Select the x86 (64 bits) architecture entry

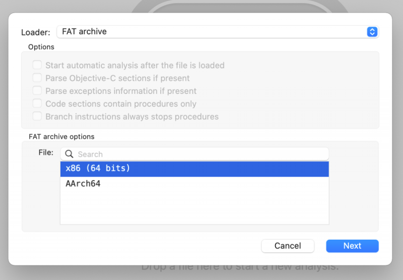(194, 169)
